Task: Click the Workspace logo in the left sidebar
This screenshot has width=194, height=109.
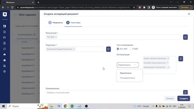Action: click(x=5, y=15)
